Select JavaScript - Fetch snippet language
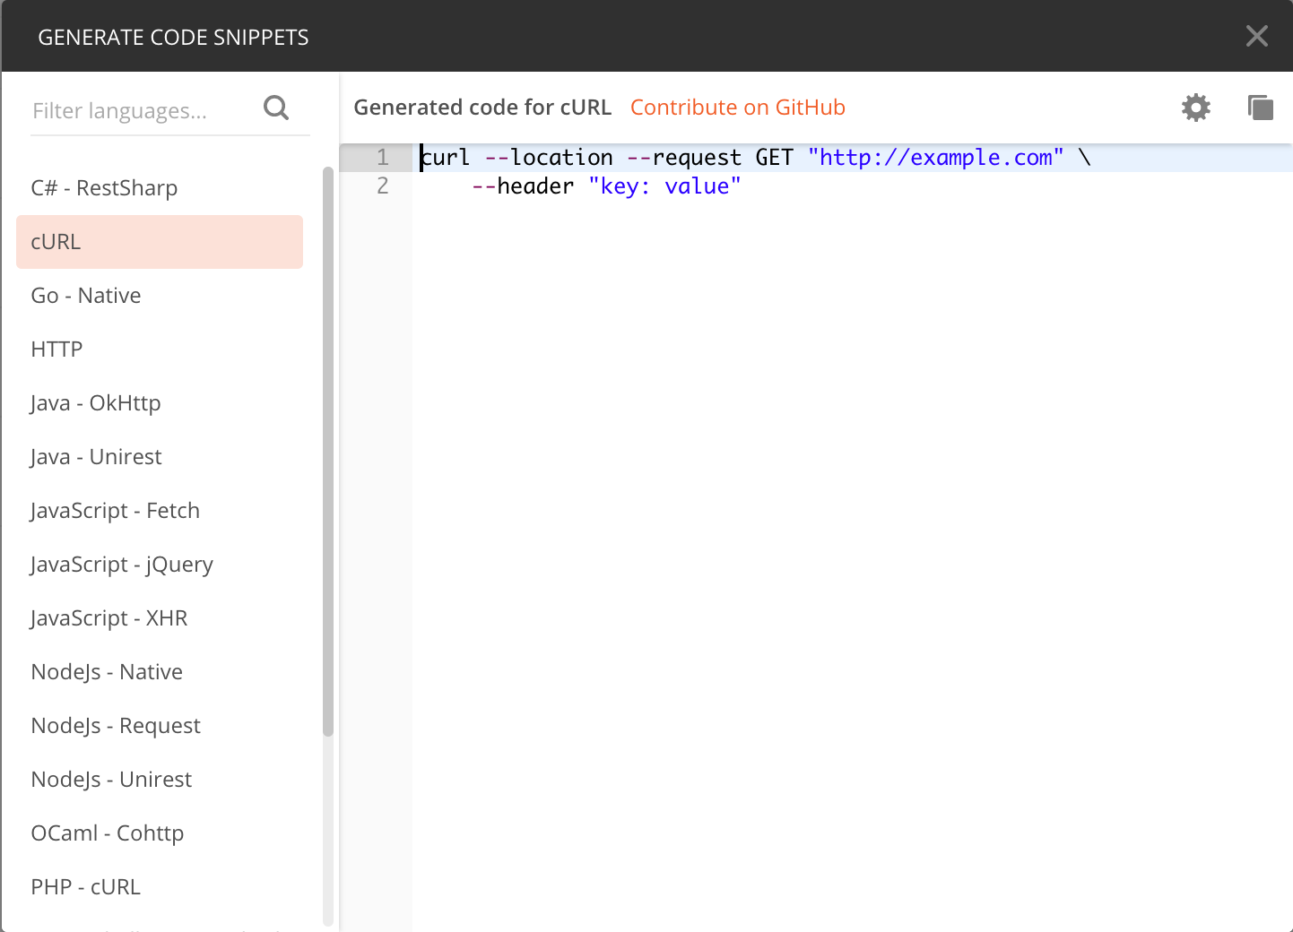Screen dimensions: 1293x932 pos(115,510)
